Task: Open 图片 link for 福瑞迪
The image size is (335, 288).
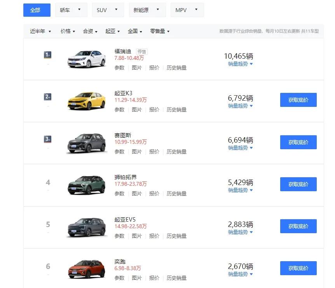Action: [x=137, y=68]
